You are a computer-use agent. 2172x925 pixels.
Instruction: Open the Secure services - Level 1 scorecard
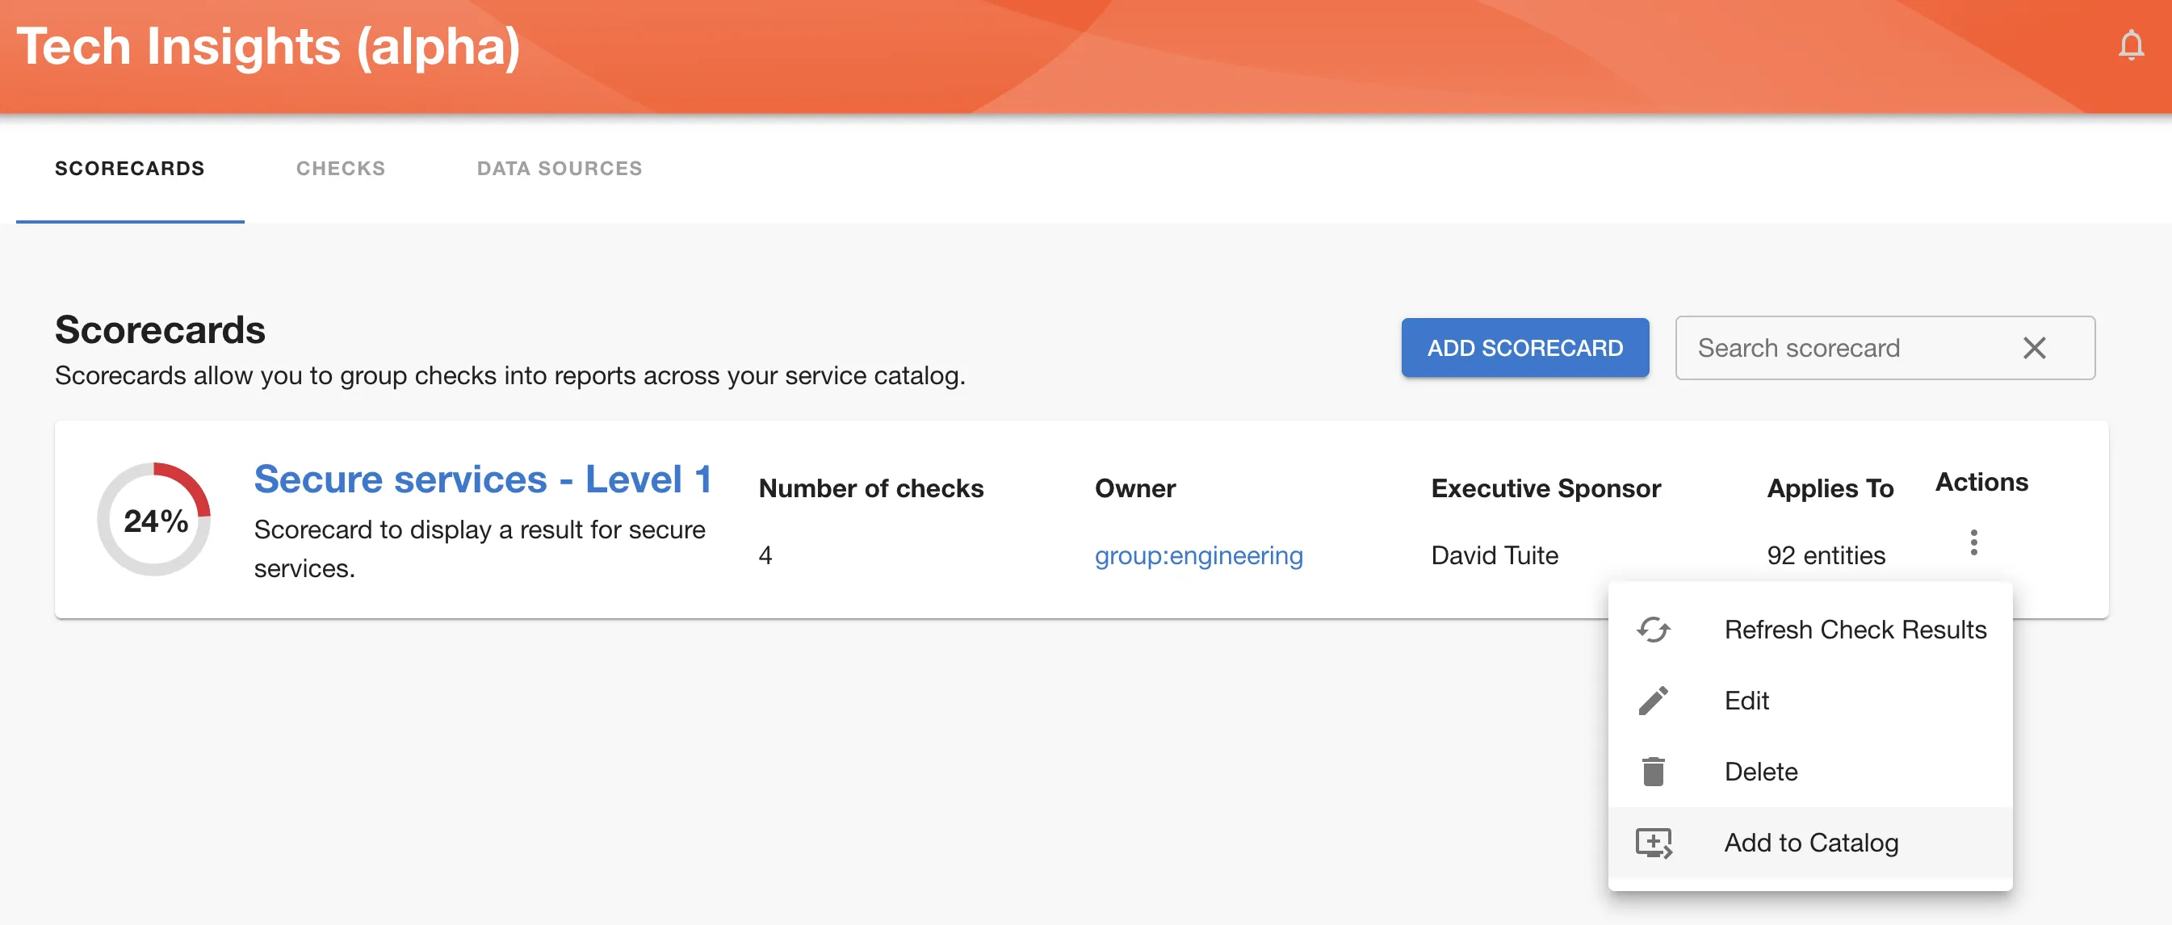pos(483,478)
